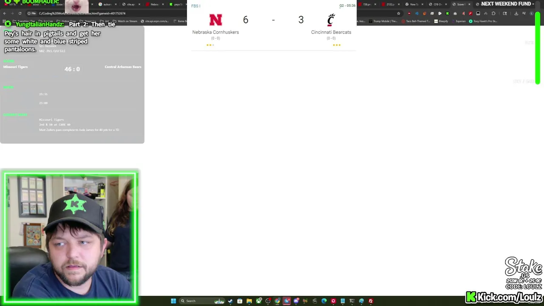The width and height of the screenshot is (544, 306).
Task: Open the Windows Start menu
Action: point(173,301)
